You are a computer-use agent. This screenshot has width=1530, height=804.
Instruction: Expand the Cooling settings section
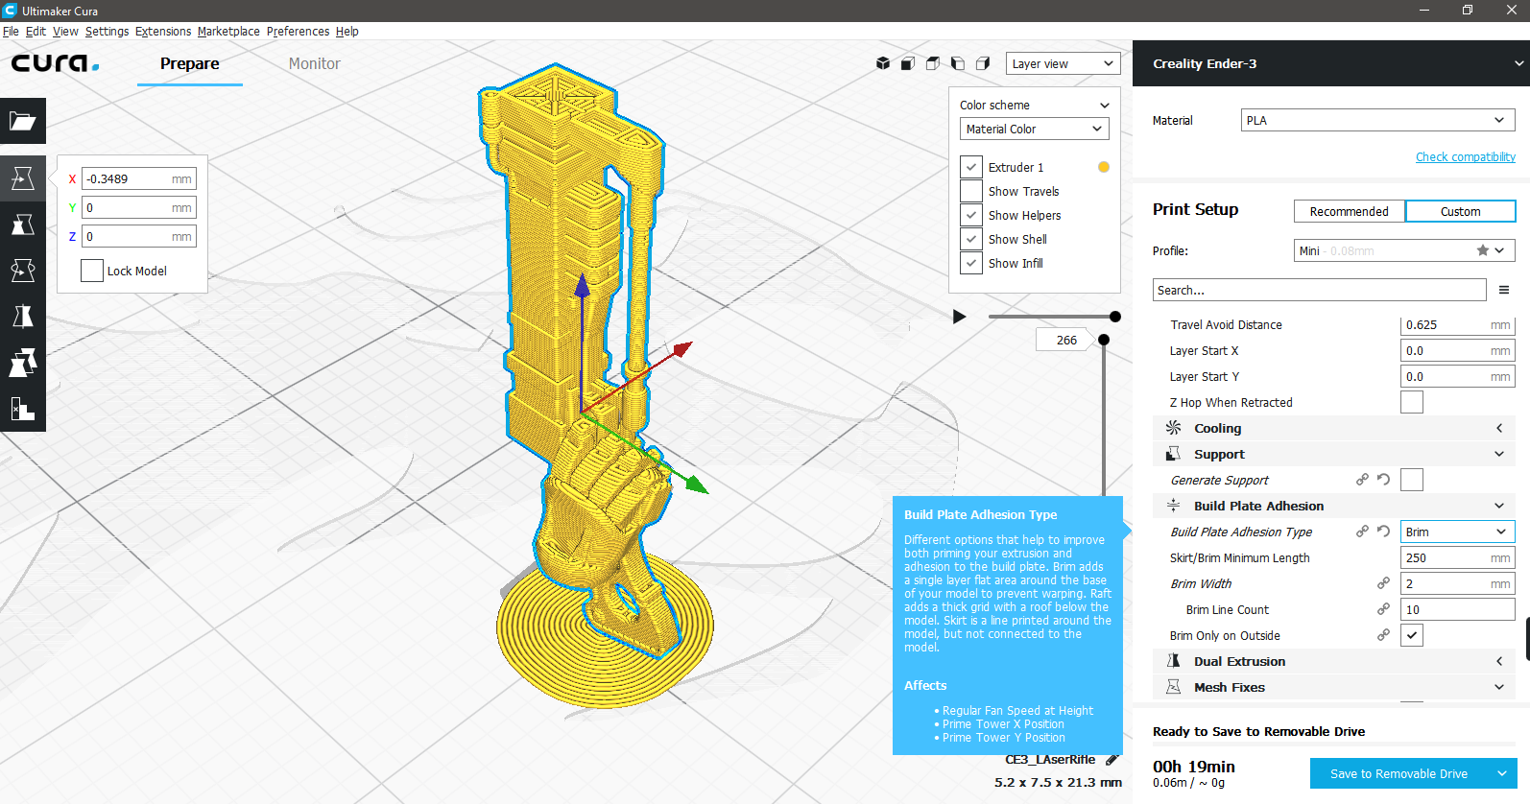tap(1334, 428)
